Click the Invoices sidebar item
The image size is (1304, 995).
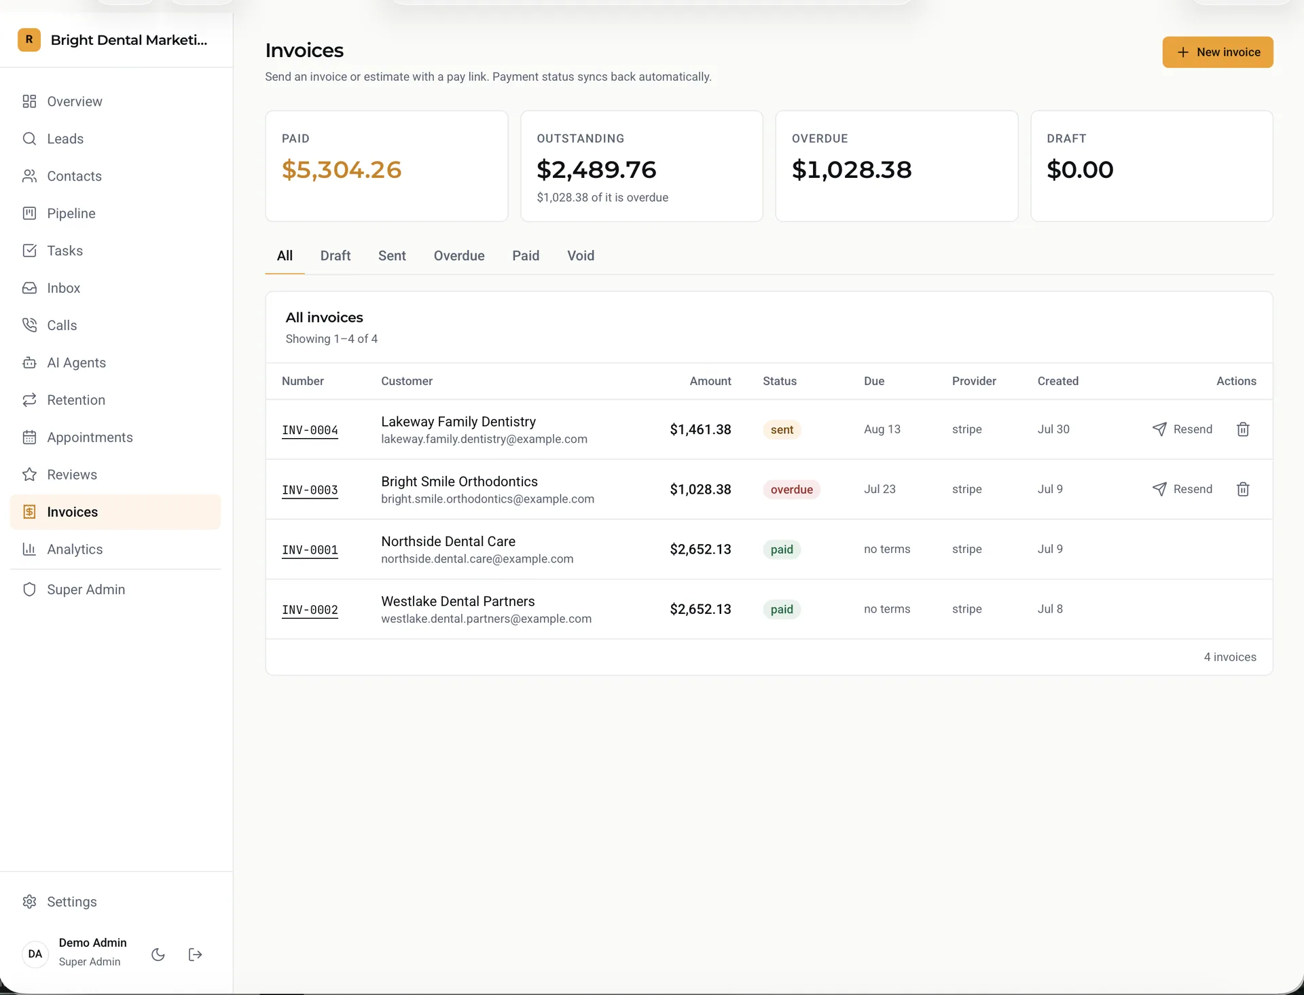click(x=115, y=512)
